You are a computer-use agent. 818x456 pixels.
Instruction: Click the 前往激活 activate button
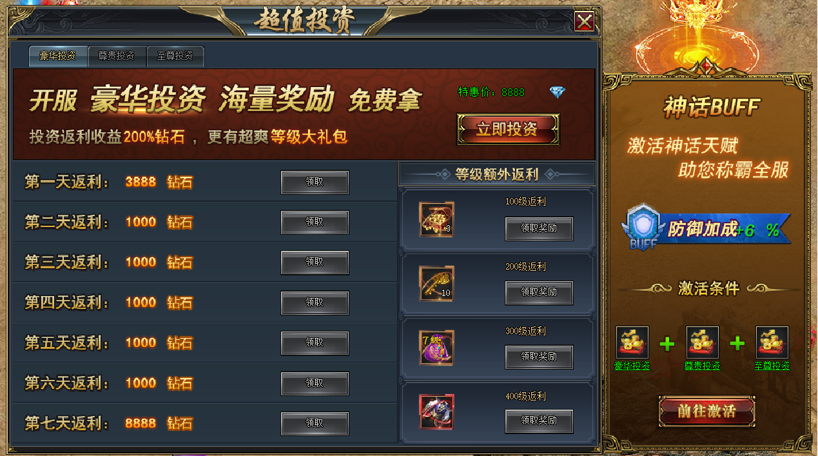pos(706,411)
